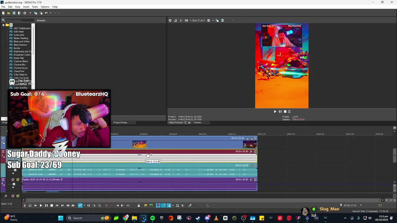Screen dimensions: 397x223
Task: Switch to the Trimmer tab
Action: (x=197, y=123)
